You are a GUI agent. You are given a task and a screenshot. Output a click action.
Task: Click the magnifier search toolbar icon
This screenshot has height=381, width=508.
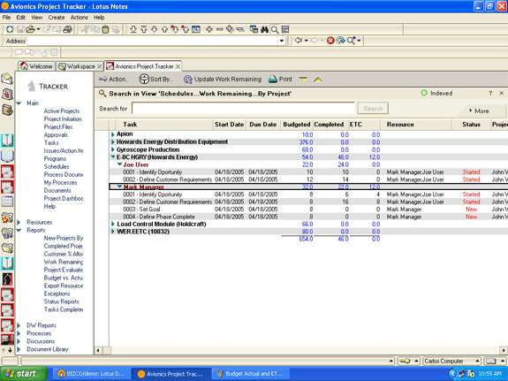coord(275,30)
